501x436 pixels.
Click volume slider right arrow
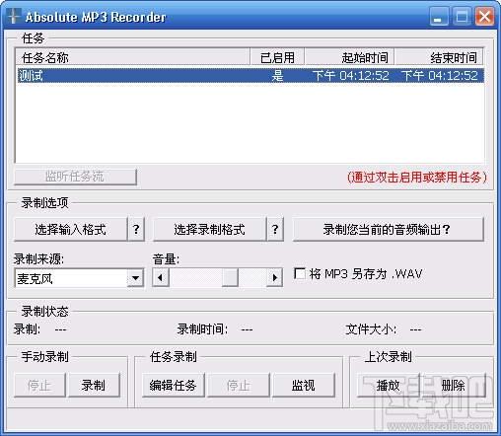click(x=274, y=277)
